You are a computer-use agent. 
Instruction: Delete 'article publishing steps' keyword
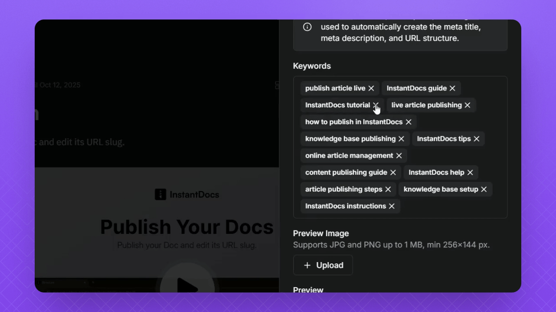(x=388, y=189)
